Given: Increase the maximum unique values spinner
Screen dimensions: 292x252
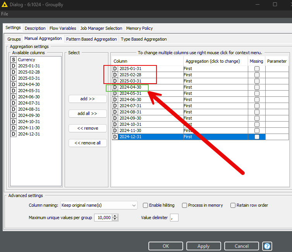Looking at the screenshot, I should 115,216.
